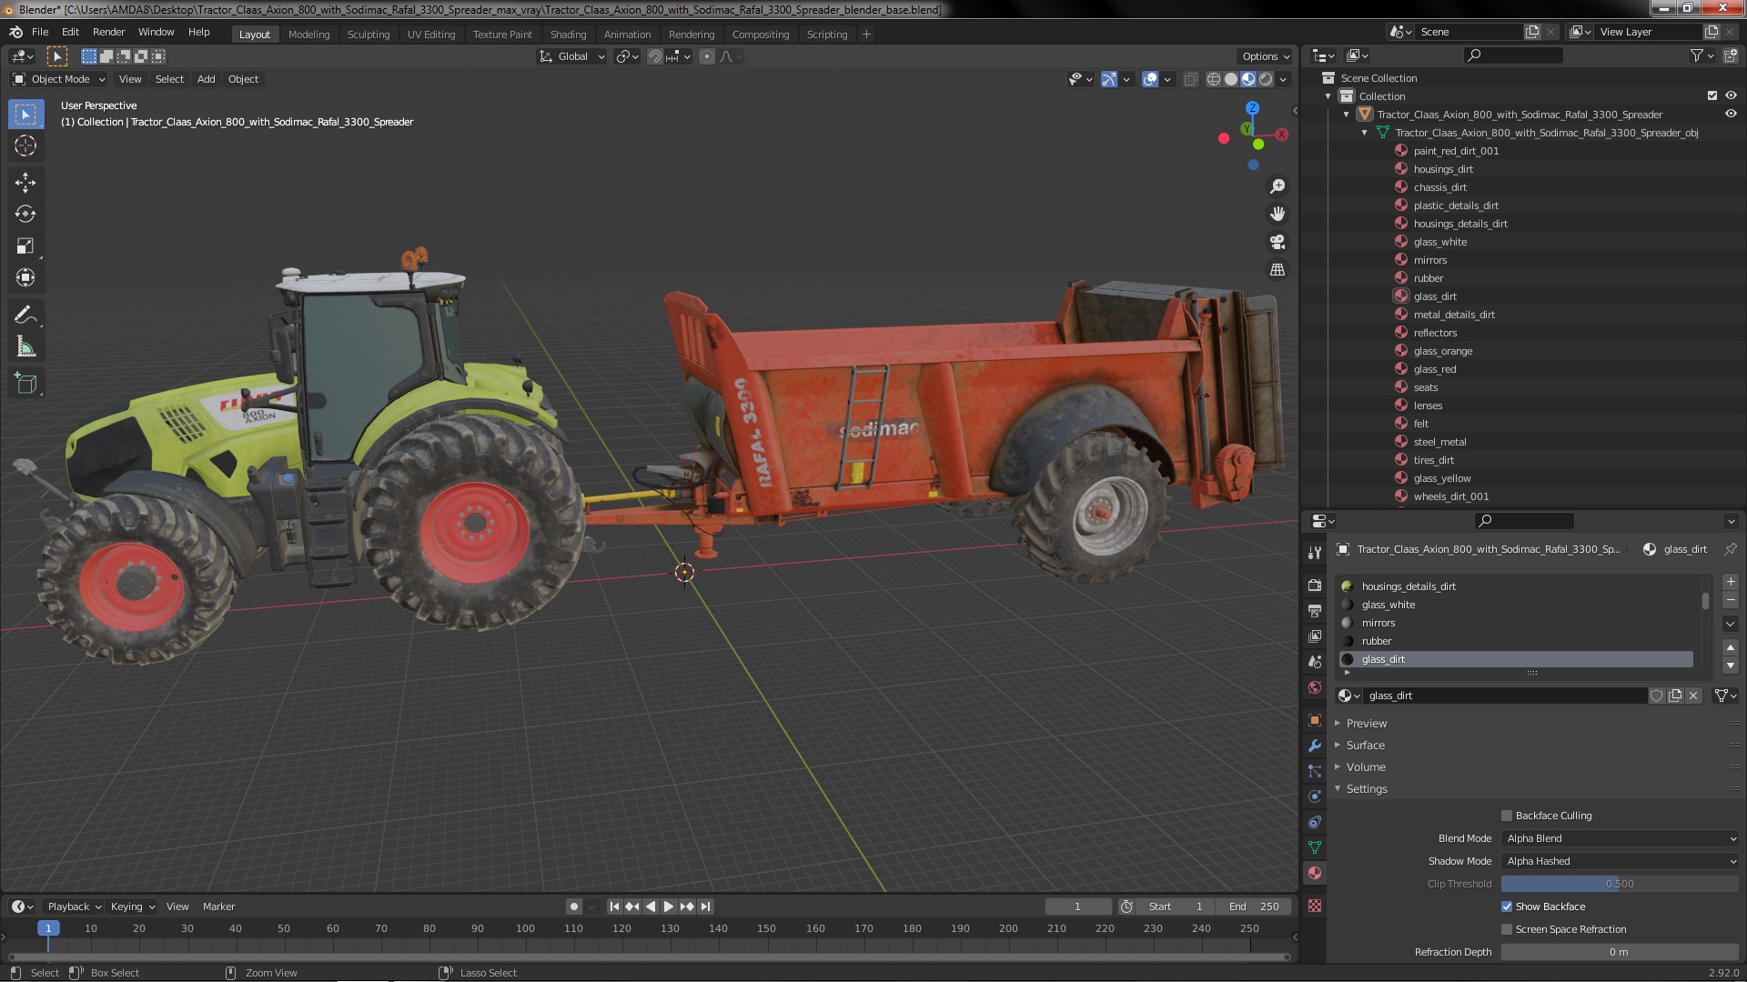Toggle viewport overlays display

(x=1150, y=79)
